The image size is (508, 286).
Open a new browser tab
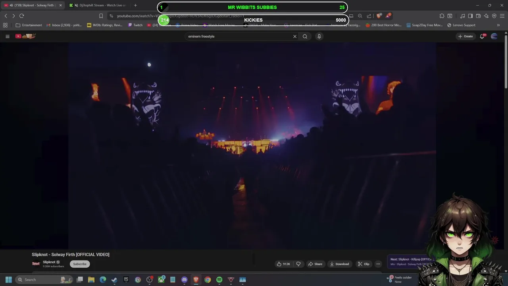tap(135, 5)
